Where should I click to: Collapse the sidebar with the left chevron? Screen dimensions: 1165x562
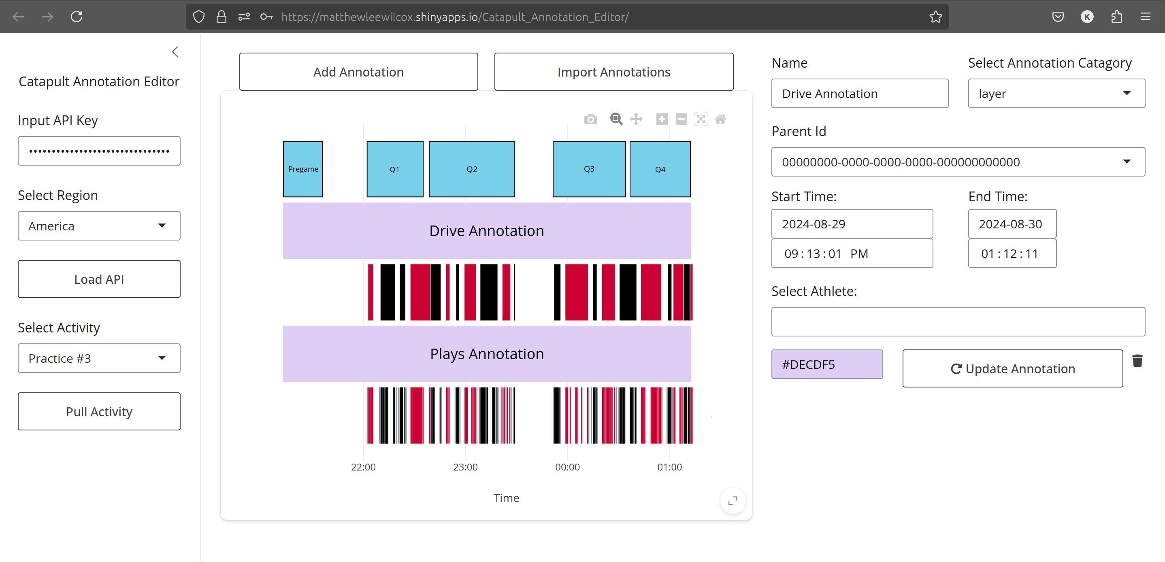click(x=175, y=51)
